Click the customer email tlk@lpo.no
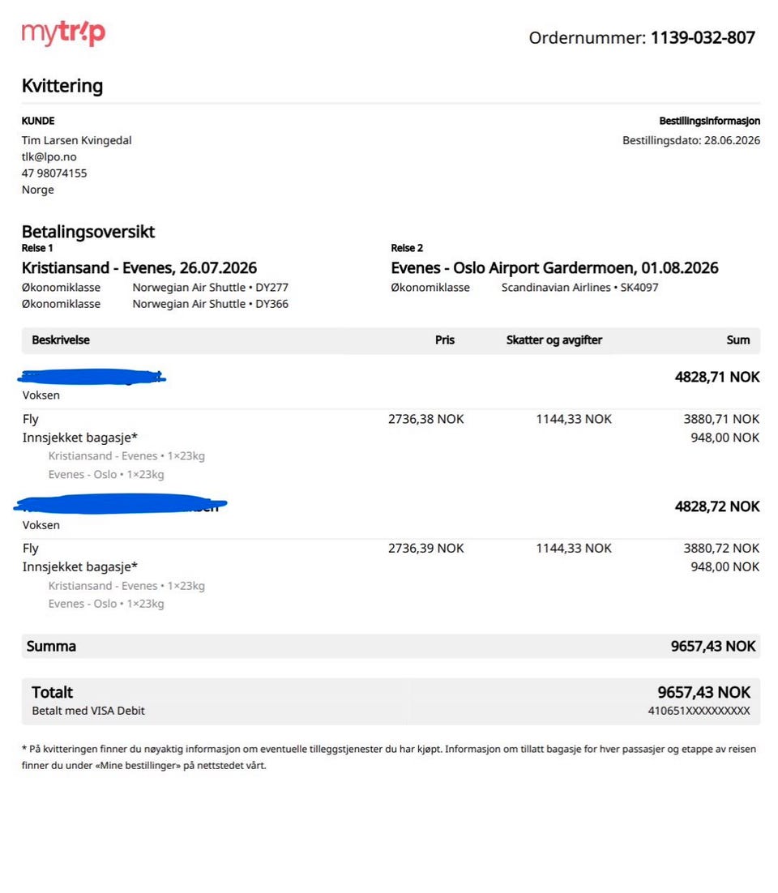This screenshot has height=893, width=778. 49,156
